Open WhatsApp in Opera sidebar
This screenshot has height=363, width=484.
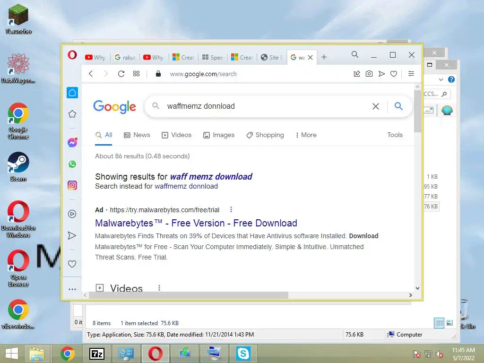[72, 164]
